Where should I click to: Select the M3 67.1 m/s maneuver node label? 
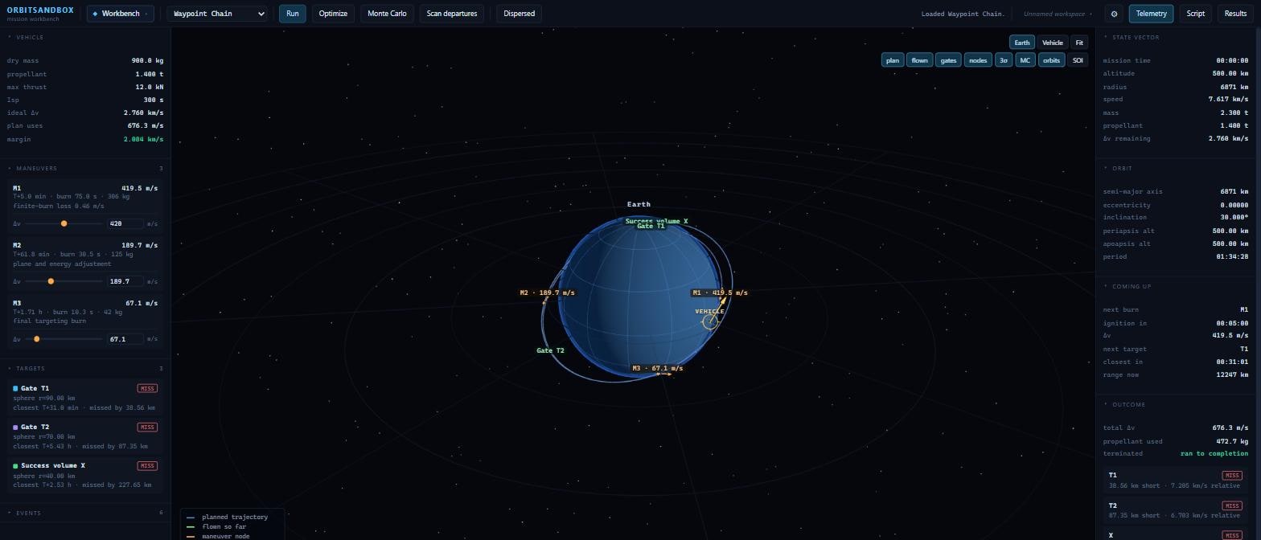click(657, 368)
